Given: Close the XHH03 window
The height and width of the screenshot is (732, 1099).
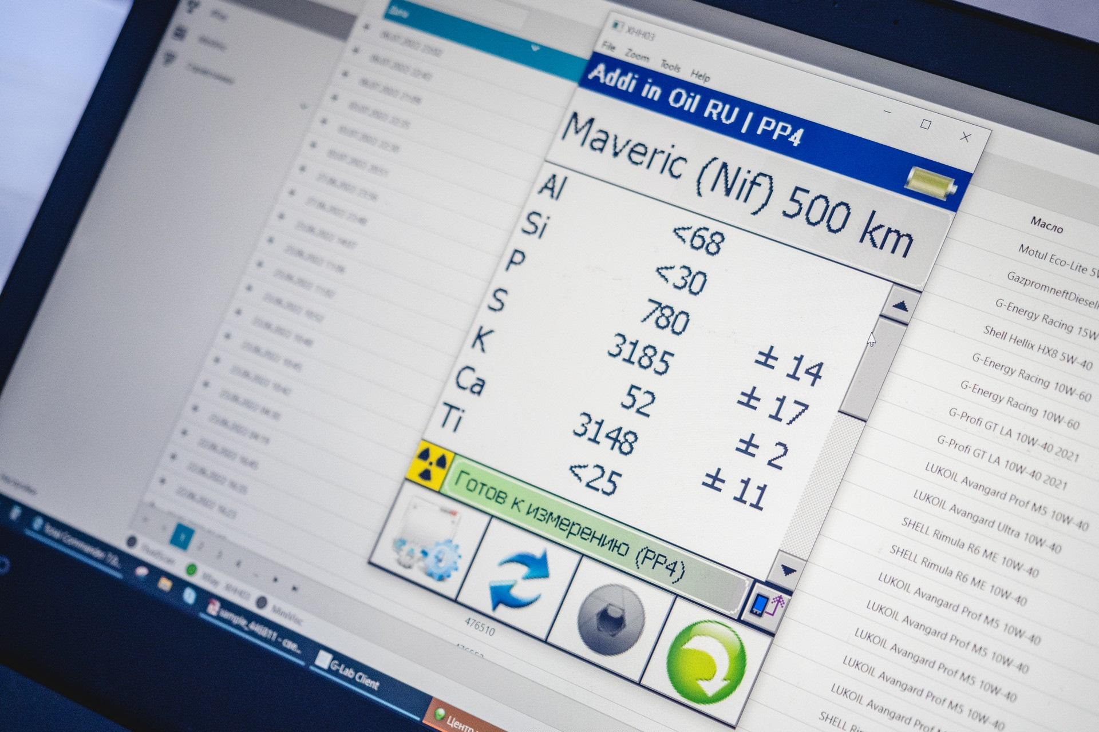Looking at the screenshot, I should tap(966, 137).
